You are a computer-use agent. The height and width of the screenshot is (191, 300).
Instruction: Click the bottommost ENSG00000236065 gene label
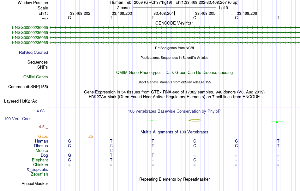coord(30,42)
